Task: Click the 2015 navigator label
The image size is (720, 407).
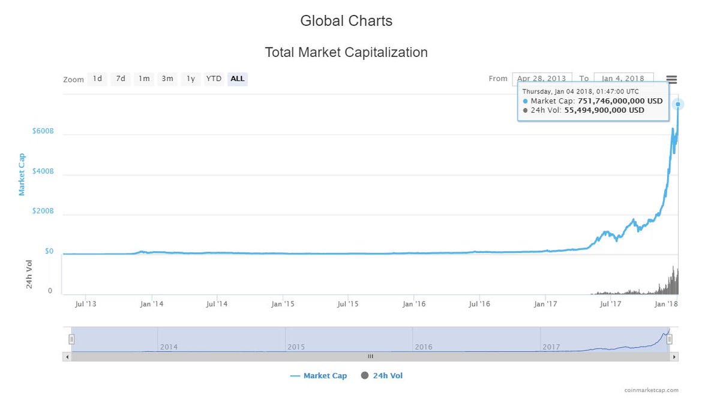Action: click(x=296, y=347)
